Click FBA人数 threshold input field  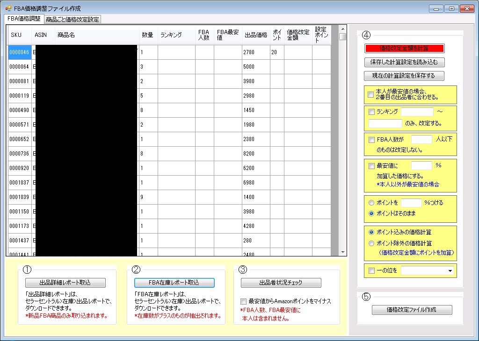(x=421, y=139)
